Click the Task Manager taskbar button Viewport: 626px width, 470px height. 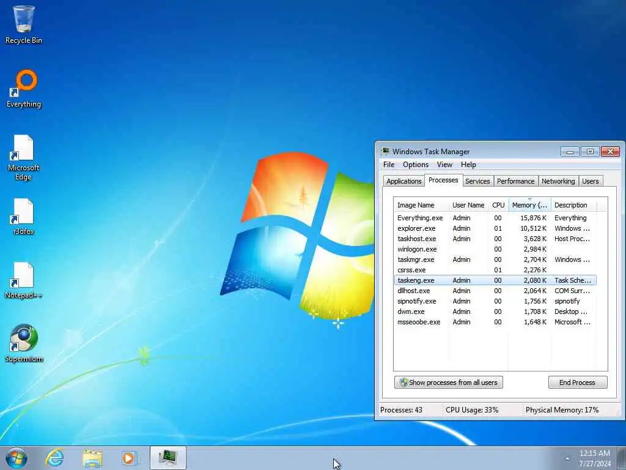[x=168, y=458]
